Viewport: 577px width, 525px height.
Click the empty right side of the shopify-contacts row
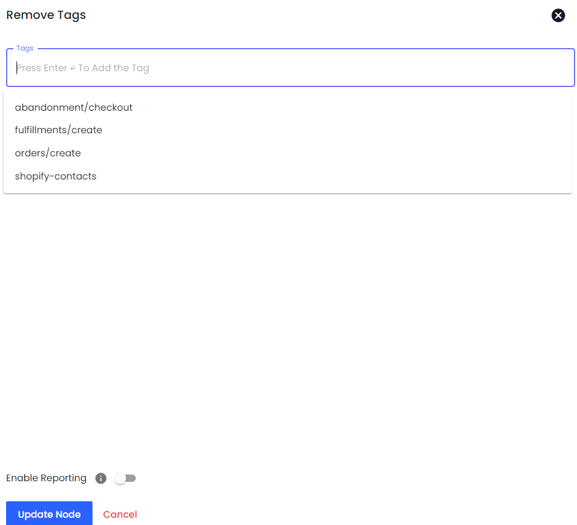(x=426, y=176)
